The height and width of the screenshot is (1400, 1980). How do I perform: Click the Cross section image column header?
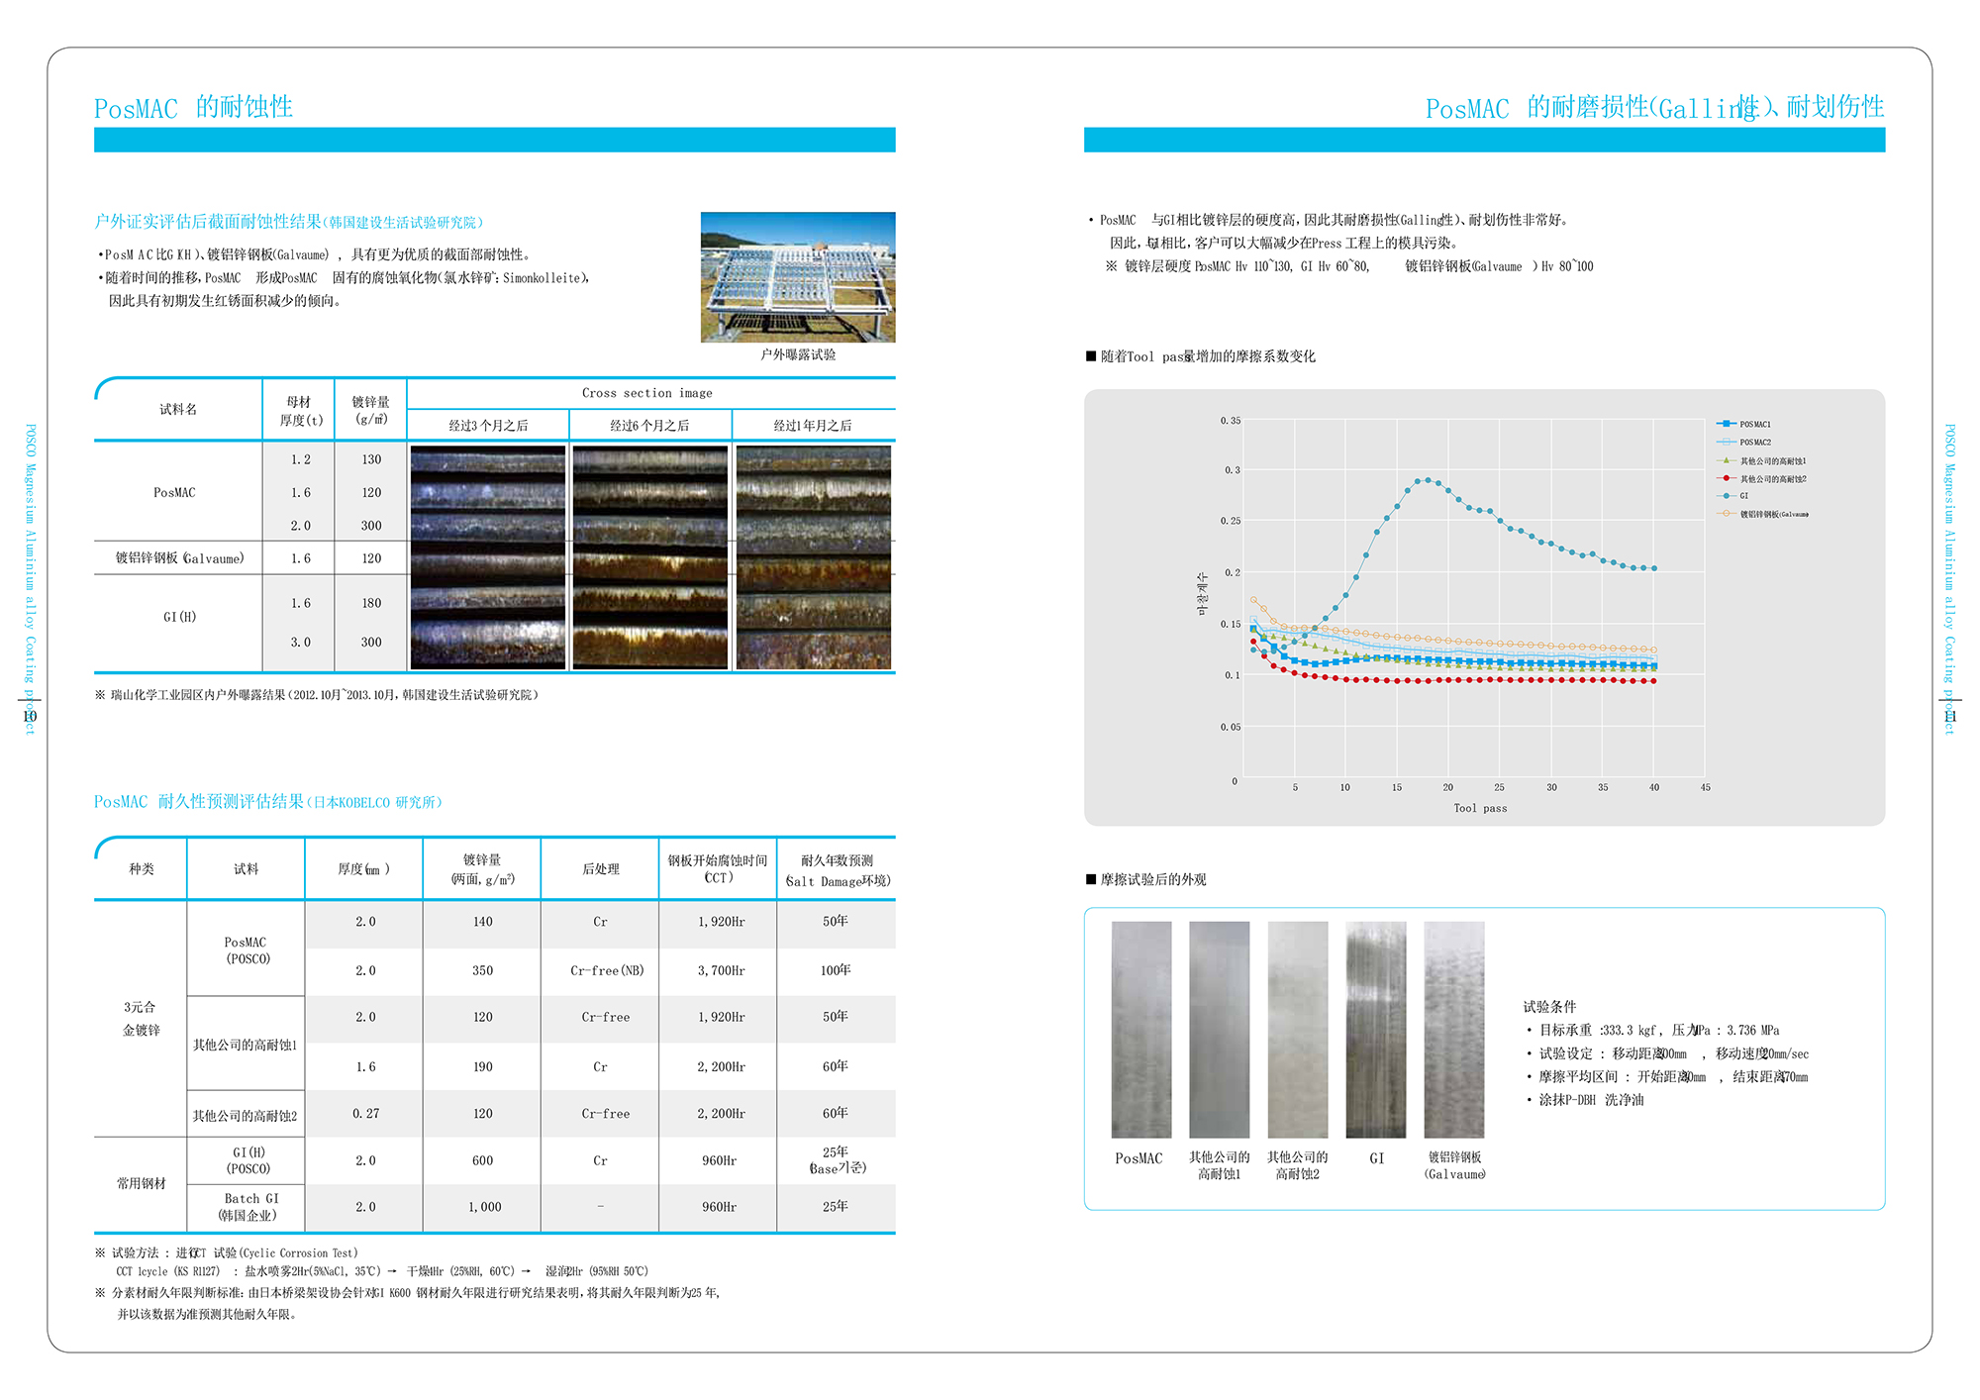(647, 393)
